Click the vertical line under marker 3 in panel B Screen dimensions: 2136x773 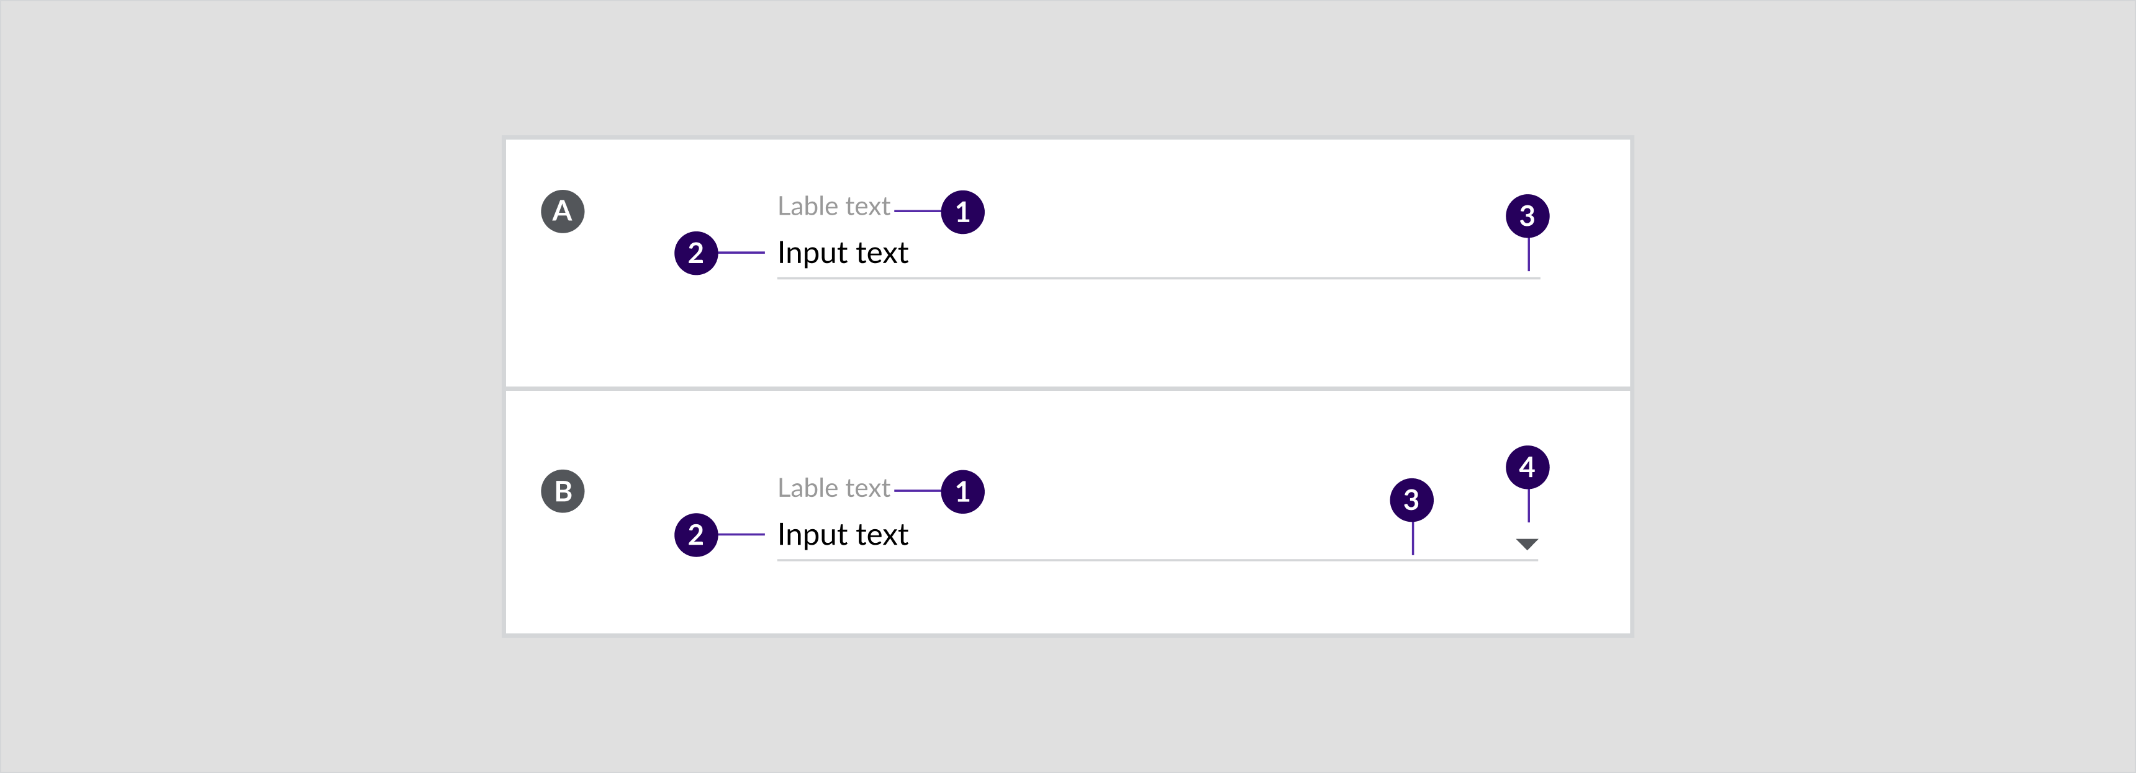(1412, 538)
